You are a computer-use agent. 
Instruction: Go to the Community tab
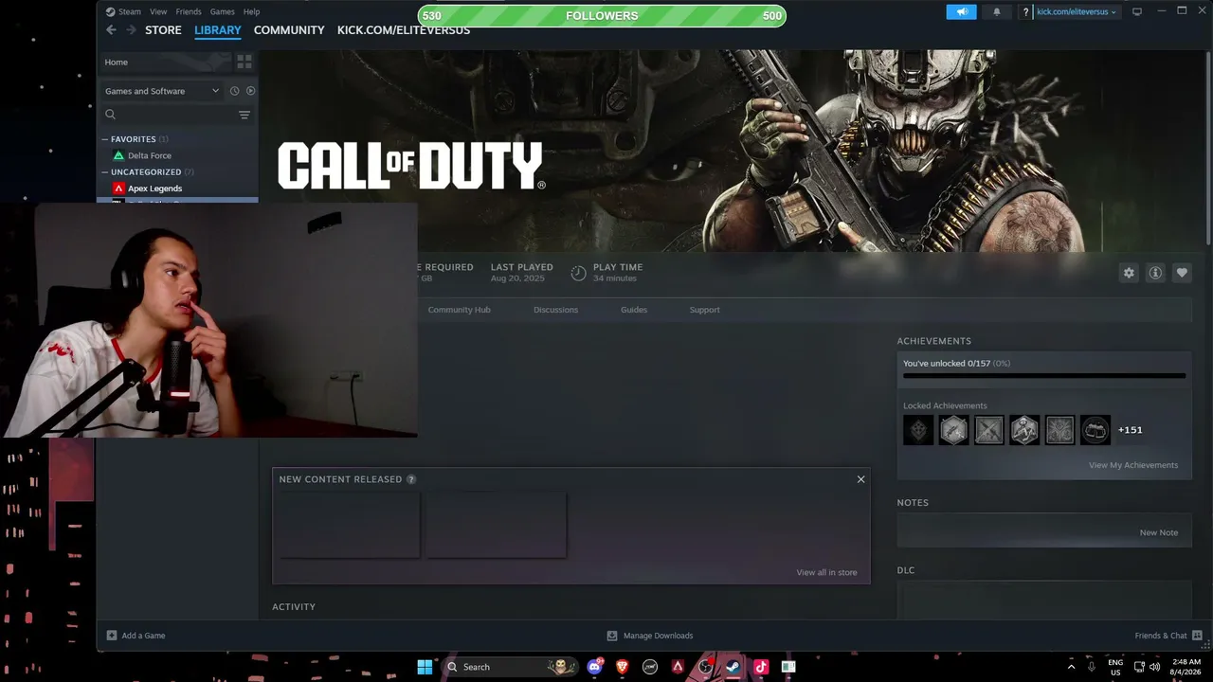(289, 30)
